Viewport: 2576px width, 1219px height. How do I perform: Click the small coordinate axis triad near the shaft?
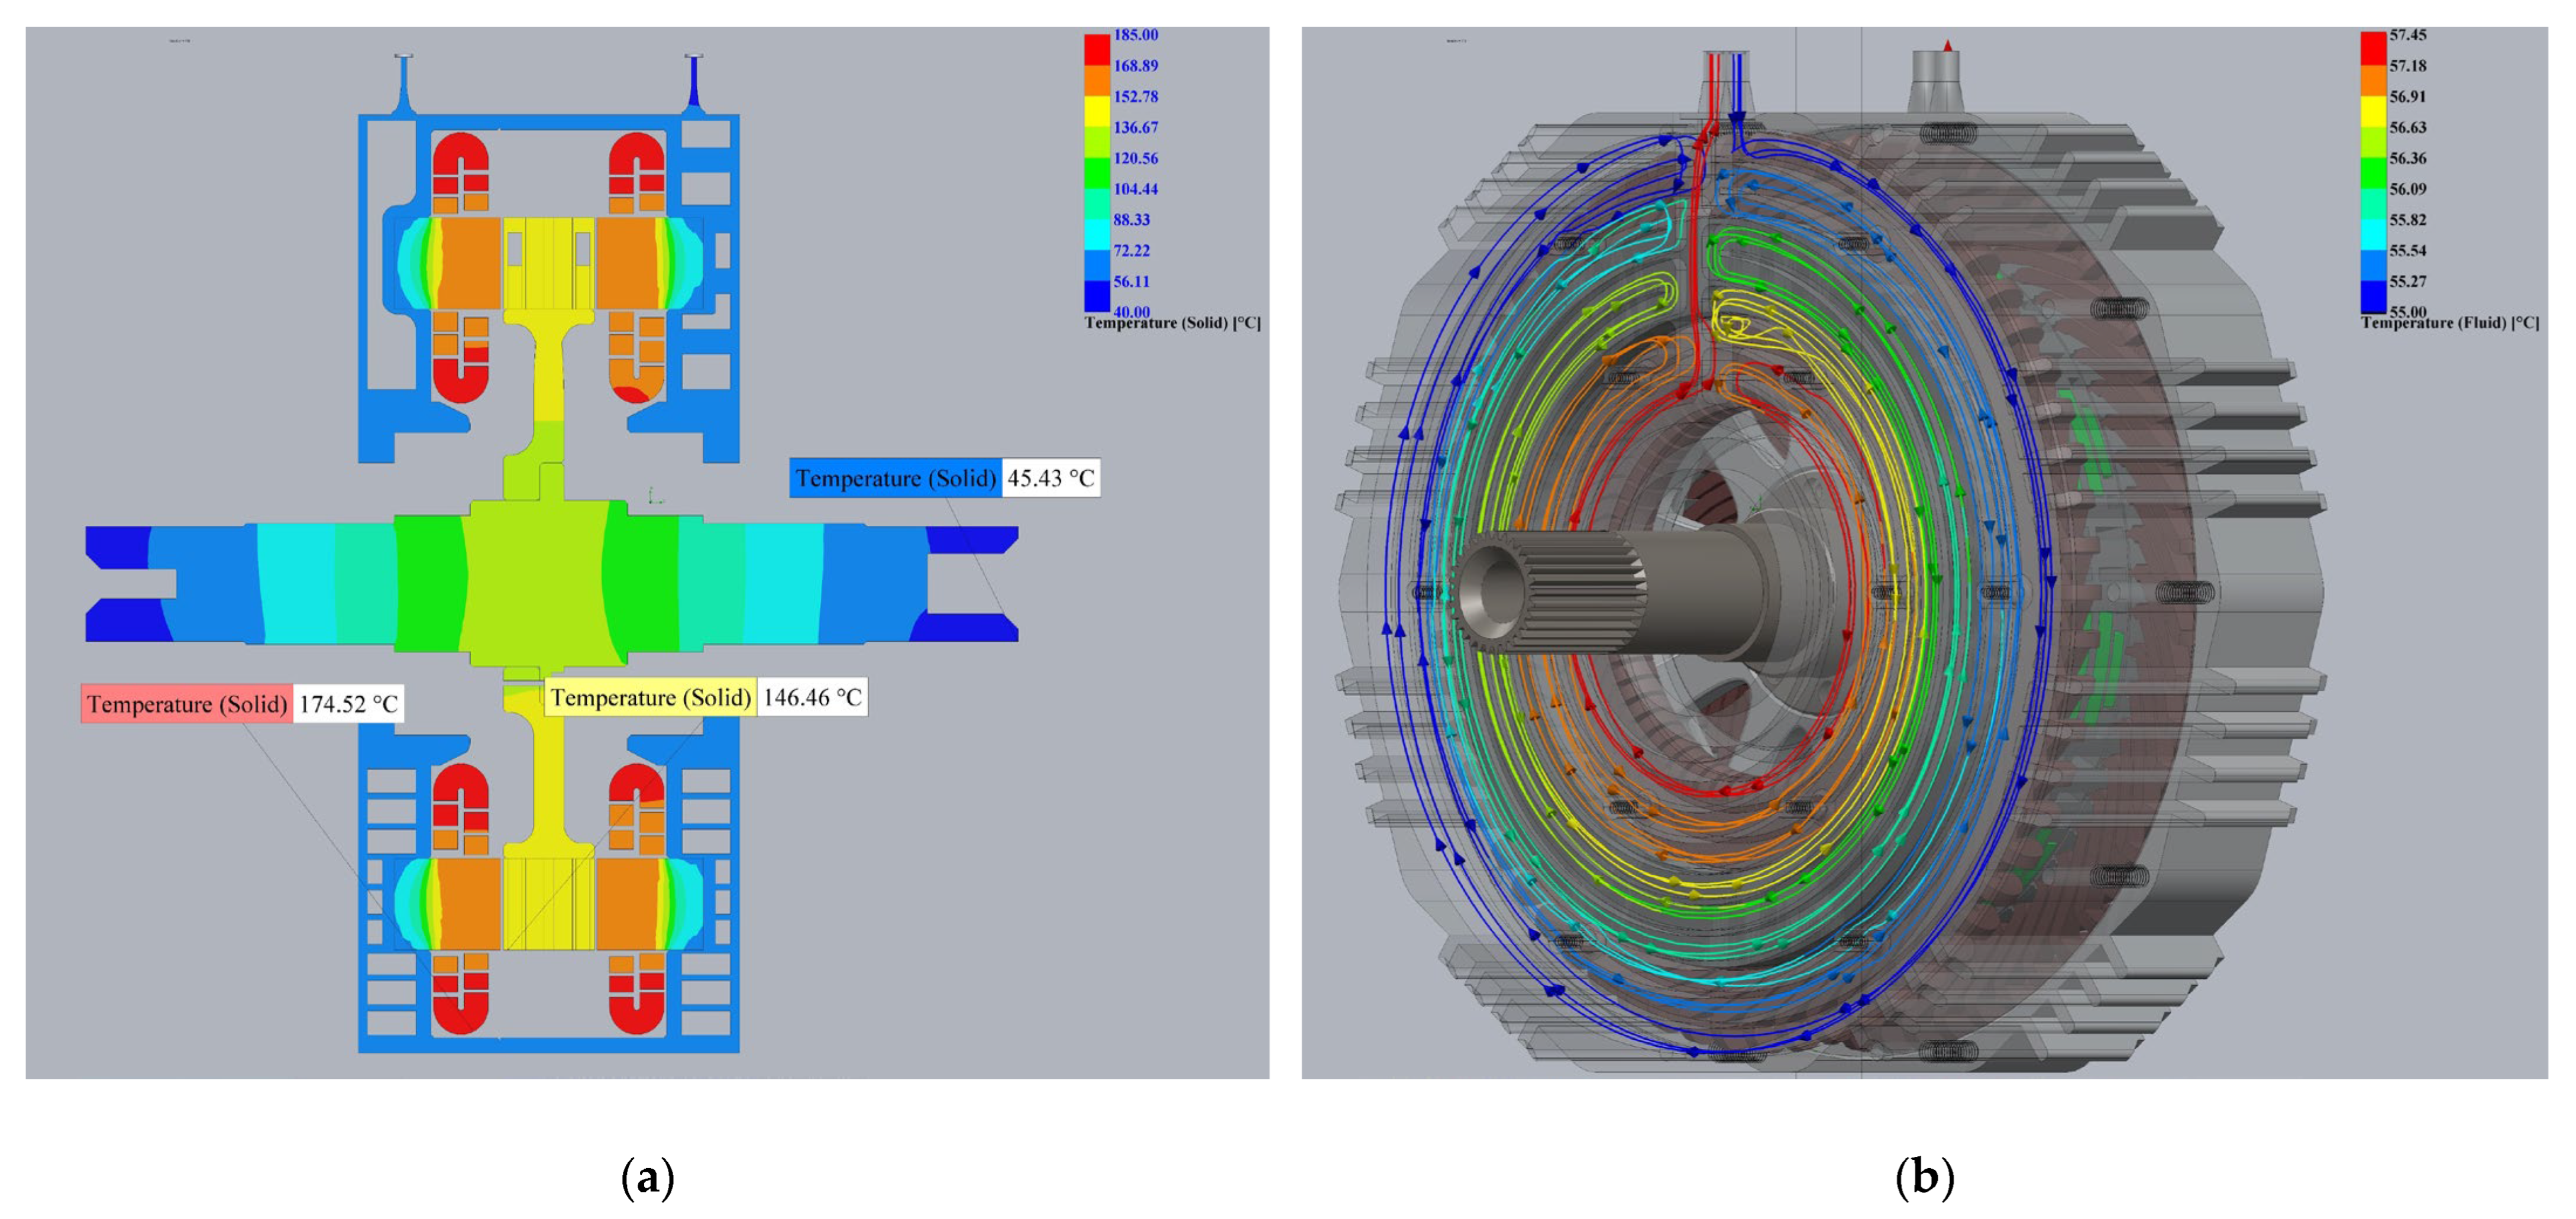(654, 496)
